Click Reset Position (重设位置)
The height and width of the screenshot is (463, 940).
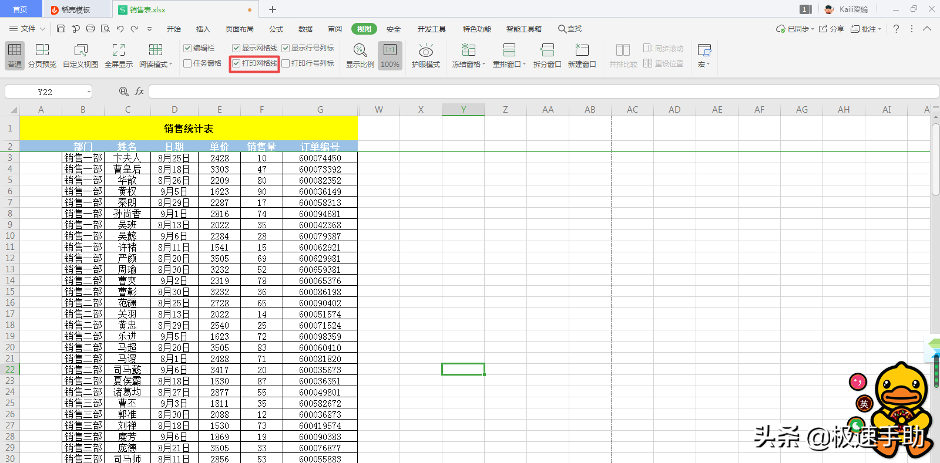(x=663, y=63)
